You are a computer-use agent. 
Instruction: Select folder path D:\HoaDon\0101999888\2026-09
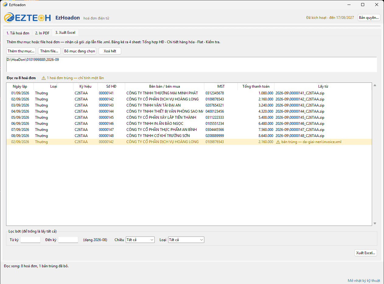pyautogui.click(x=33, y=60)
